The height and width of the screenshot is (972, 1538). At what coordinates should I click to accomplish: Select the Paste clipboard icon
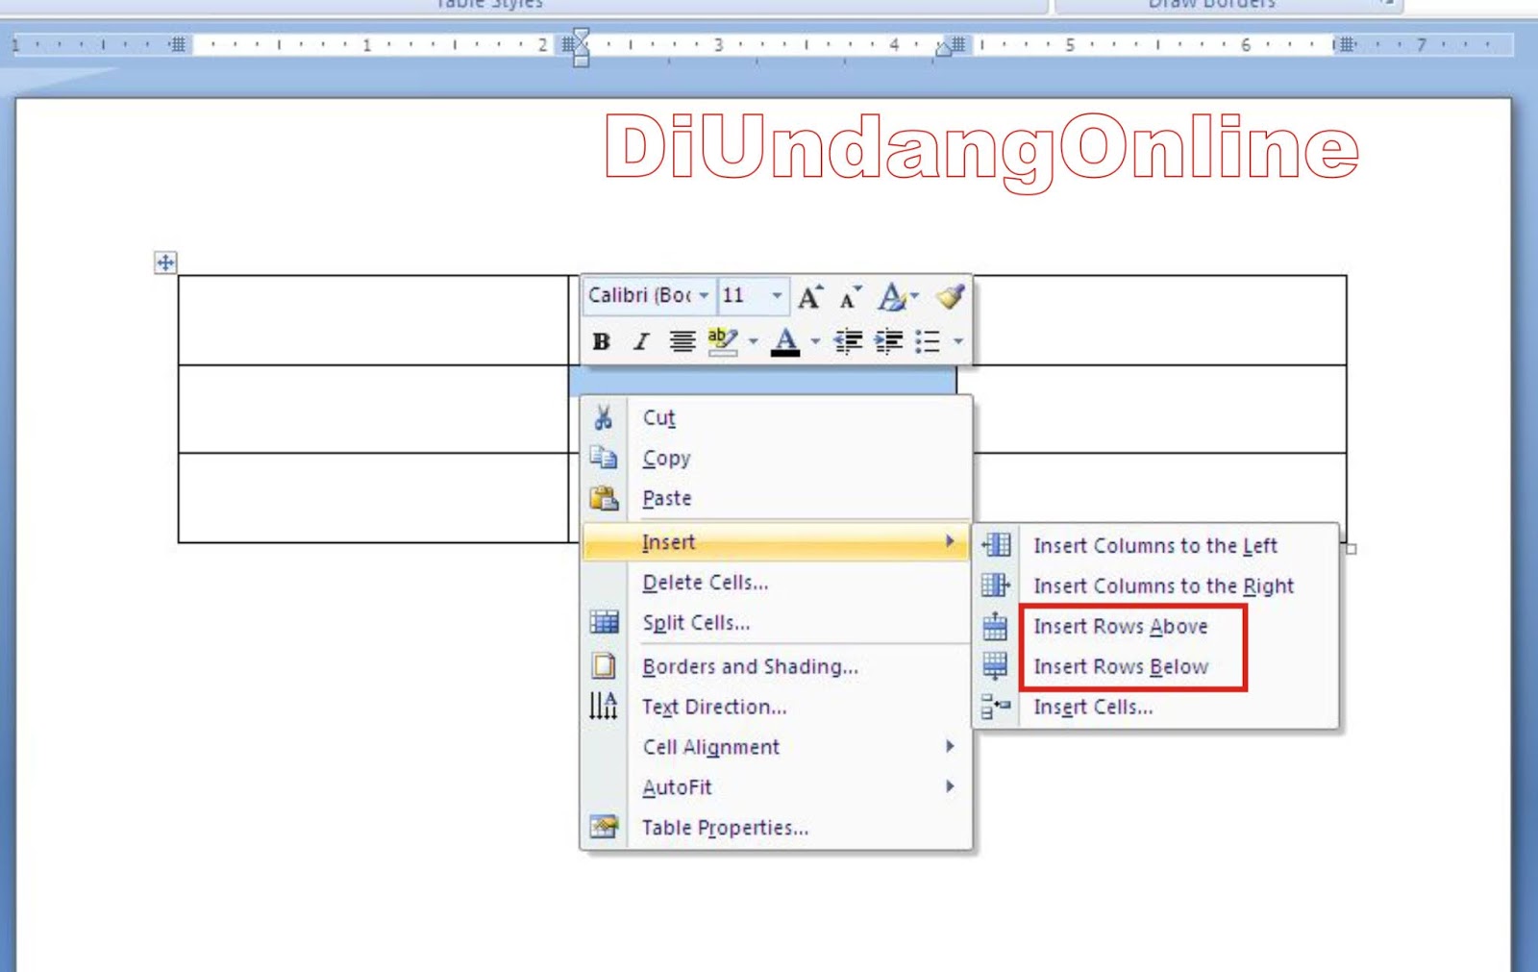604,497
